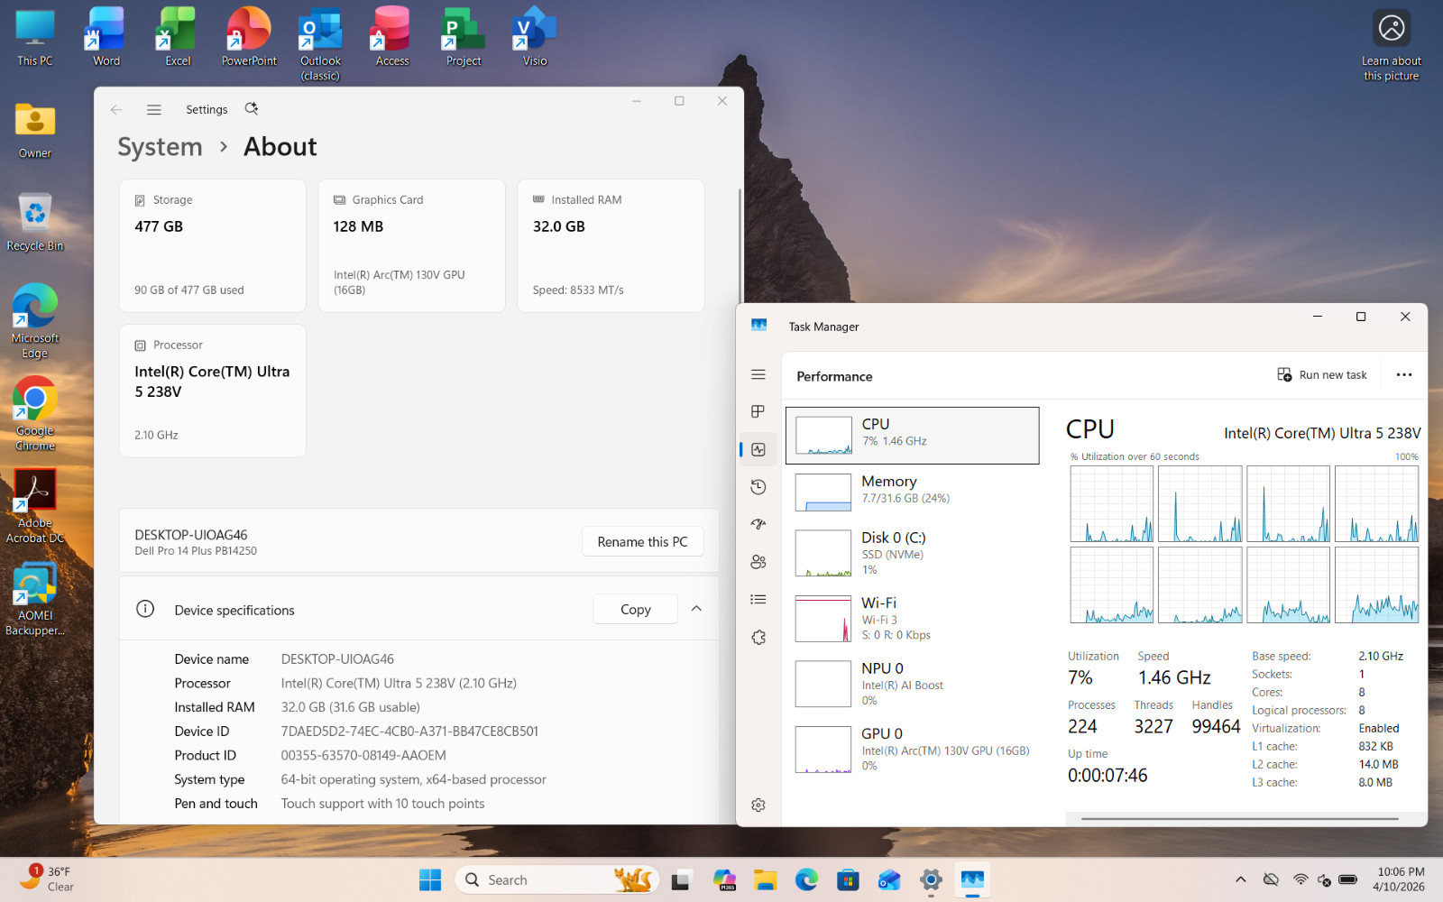Click Product ID value 00355-63570-08149-AAOEM
The image size is (1443, 902).
[x=363, y=756]
